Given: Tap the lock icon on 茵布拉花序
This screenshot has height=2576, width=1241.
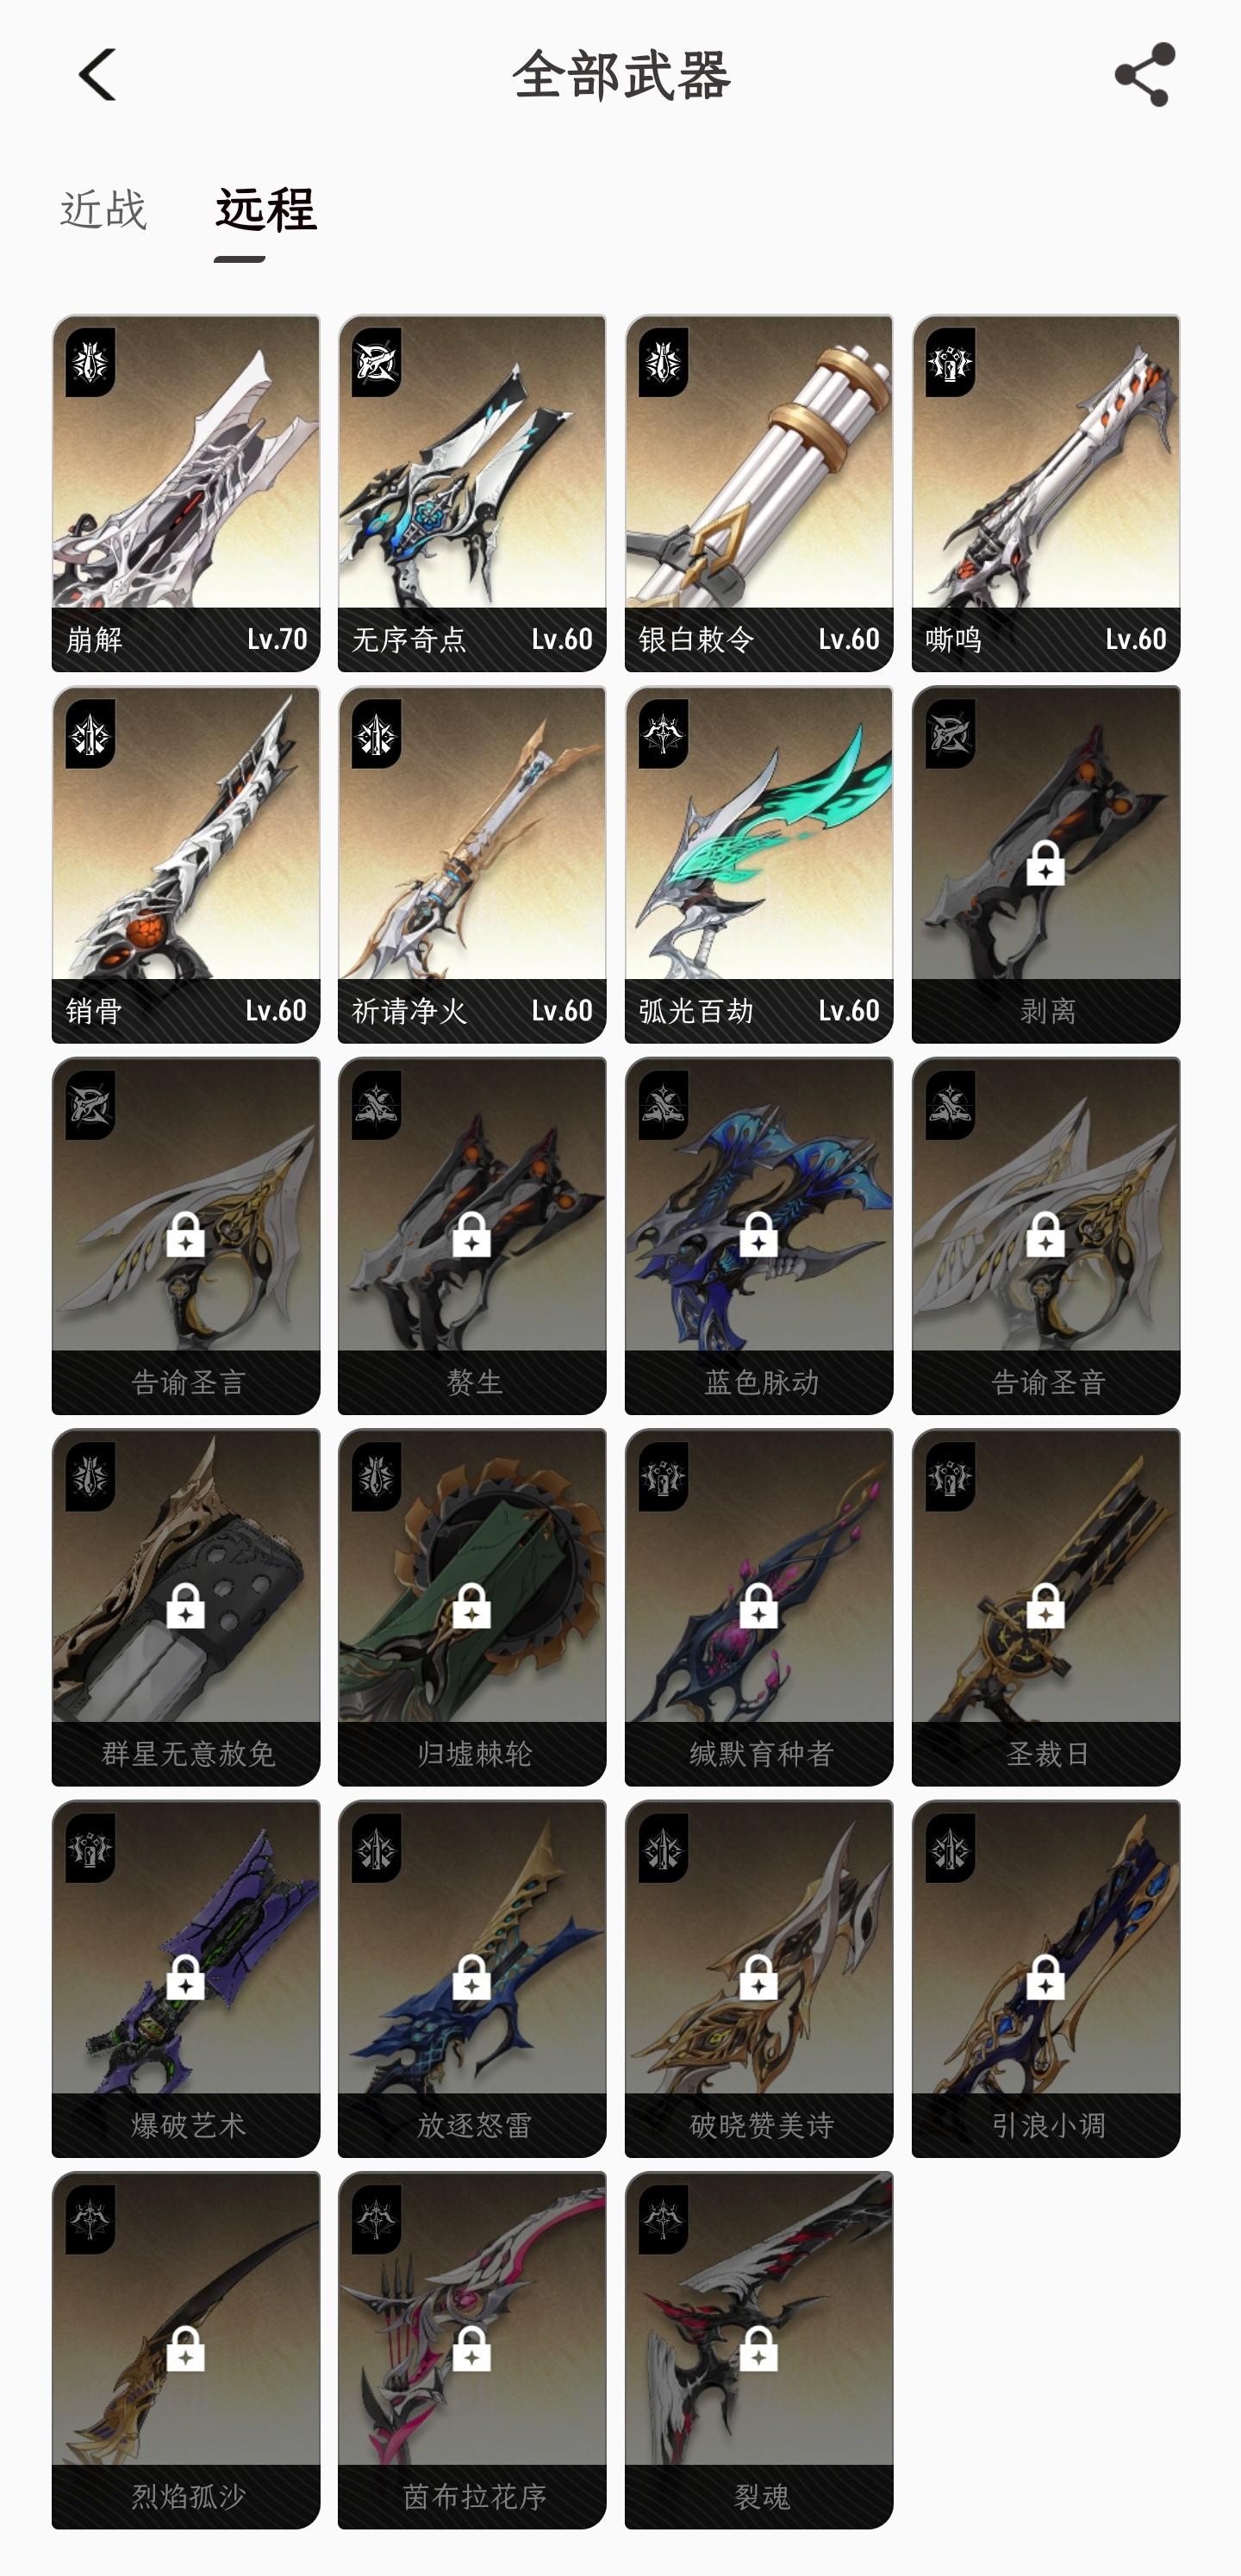Looking at the screenshot, I should tap(472, 2348).
